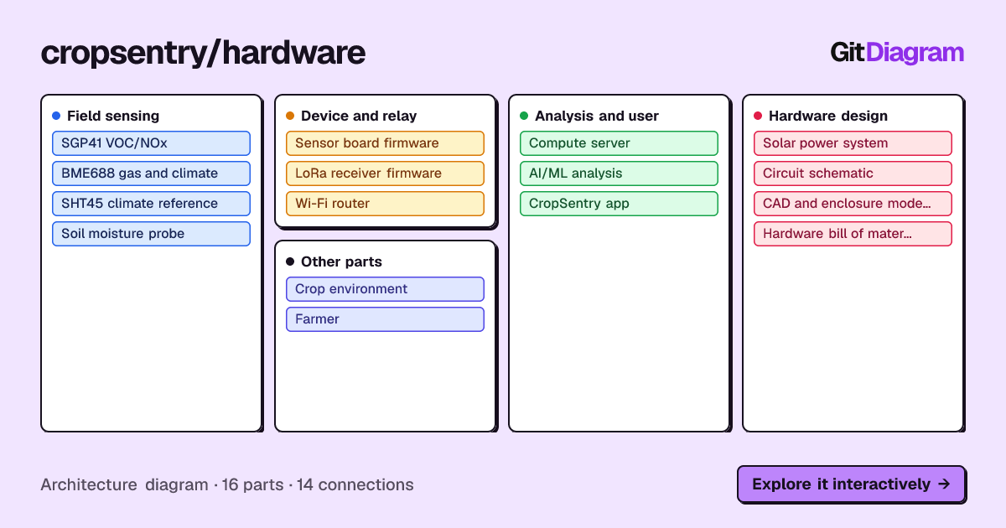Click the Analysis and user heading

(x=597, y=116)
